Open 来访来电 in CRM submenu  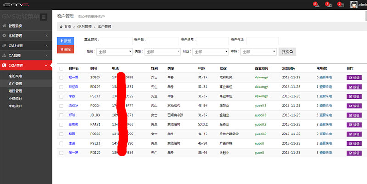click(x=15, y=76)
